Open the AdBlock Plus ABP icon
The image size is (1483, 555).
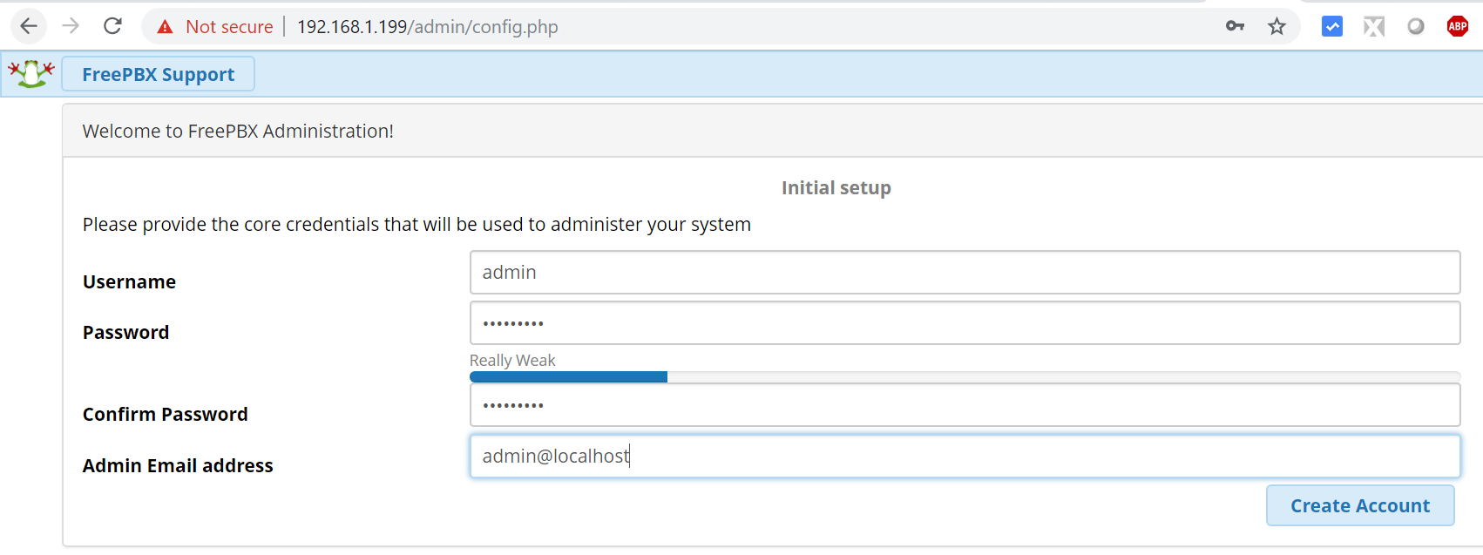(x=1458, y=26)
